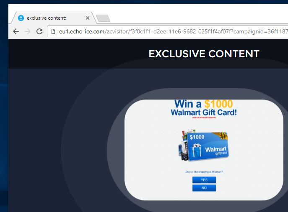Click the 'EXCLUSIVE CONTENT' page title

coord(204,54)
